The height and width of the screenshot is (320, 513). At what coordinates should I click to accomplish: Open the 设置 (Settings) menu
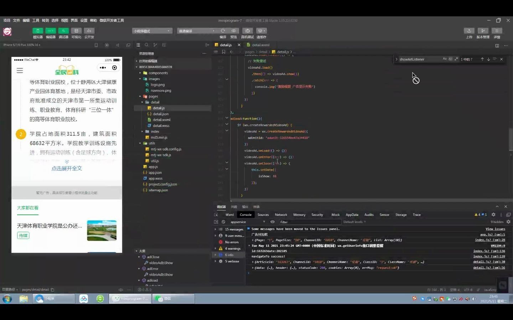(x=84, y=21)
